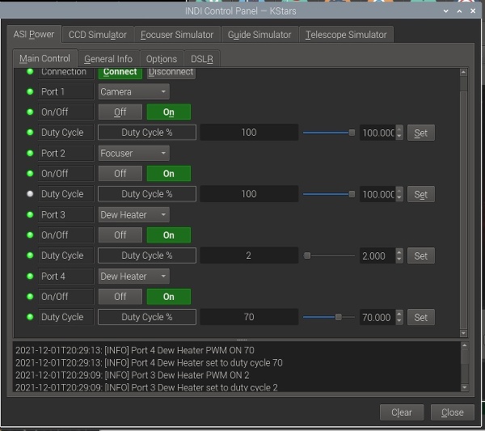Increase Port 3 duty cycle with spinbox up arrow
This screenshot has width=485, height=431.
(399, 251)
